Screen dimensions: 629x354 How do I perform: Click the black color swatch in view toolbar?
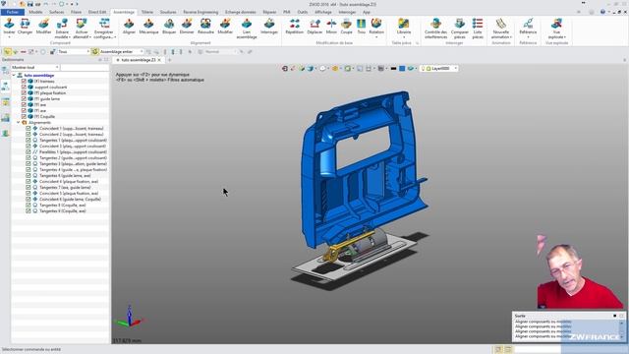pos(393,69)
